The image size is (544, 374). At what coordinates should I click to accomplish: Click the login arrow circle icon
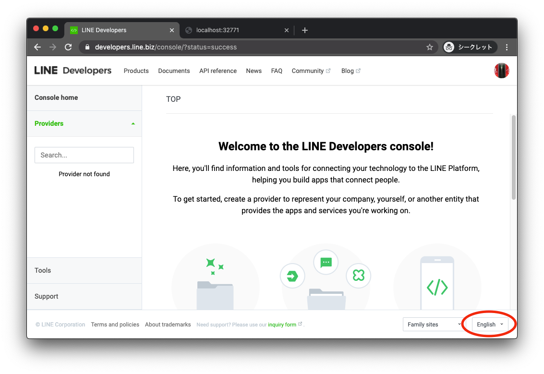(x=292, y=276)
